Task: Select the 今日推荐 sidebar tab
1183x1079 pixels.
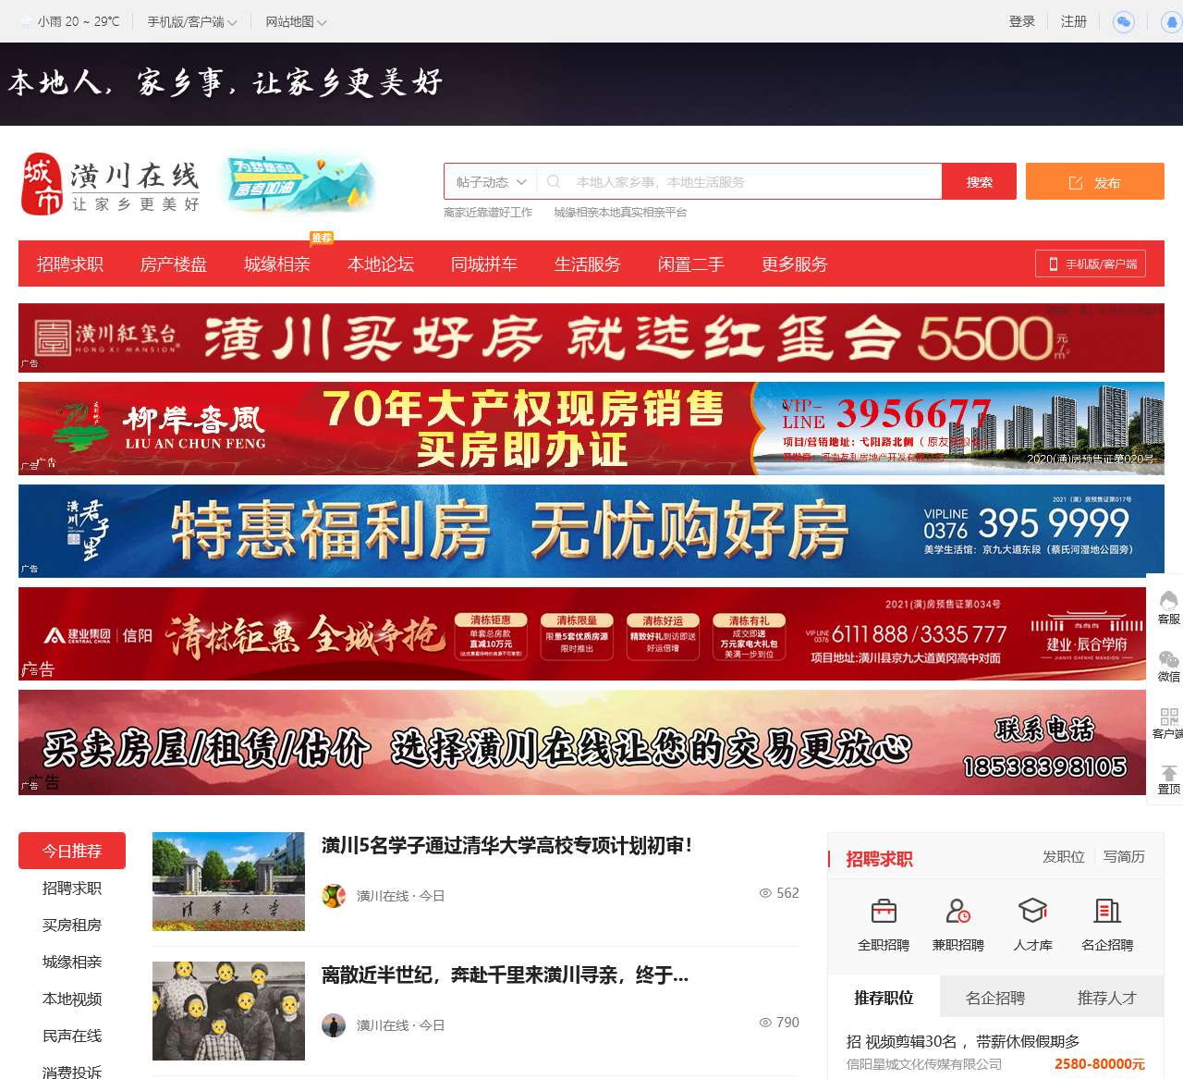Action: pos(72,851)
